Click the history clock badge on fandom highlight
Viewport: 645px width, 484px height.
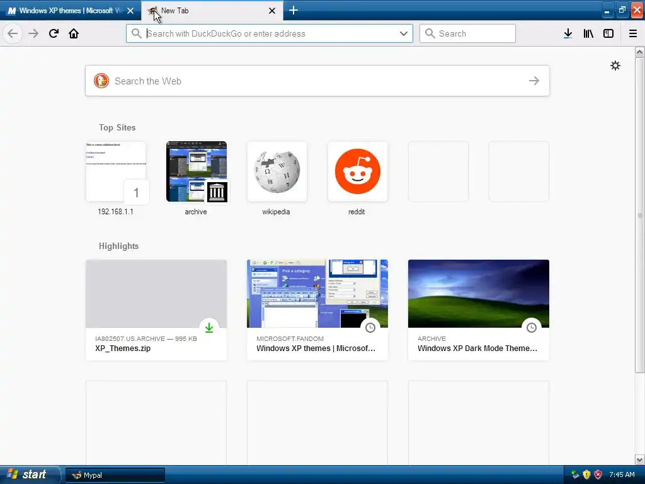point(370,328)
